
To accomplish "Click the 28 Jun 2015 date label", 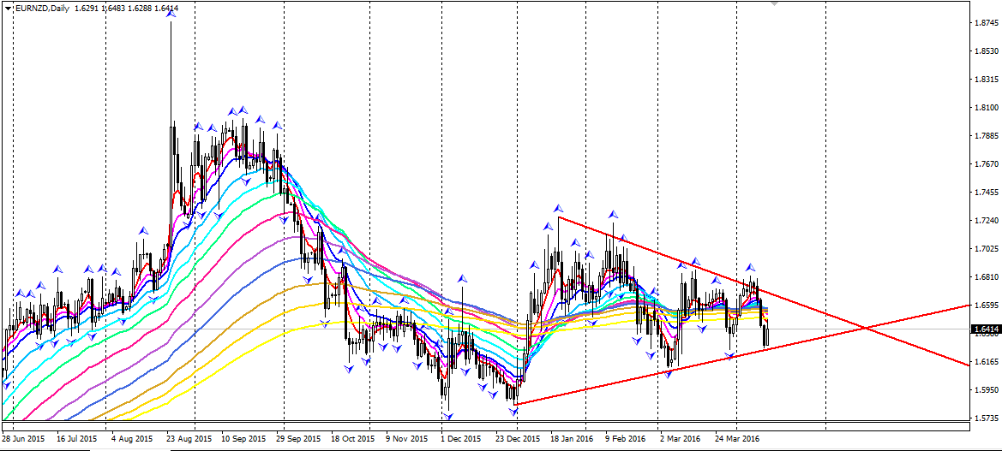I will (22, 440).
